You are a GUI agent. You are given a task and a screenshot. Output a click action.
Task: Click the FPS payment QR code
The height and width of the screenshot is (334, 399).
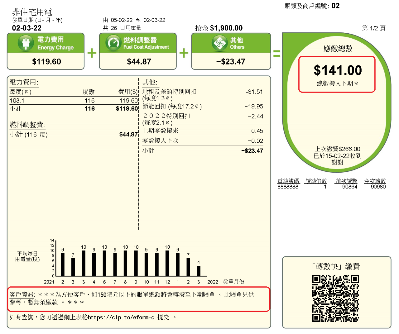(x=336, y=298)
